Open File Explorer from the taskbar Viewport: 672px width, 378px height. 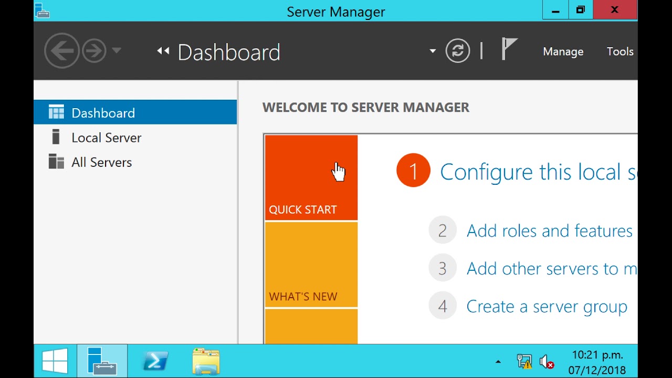(x=206, y=361)
